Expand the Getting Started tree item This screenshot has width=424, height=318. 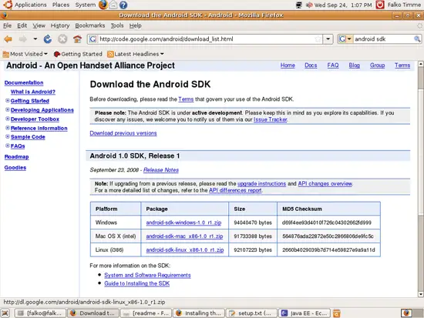click(8, 101)
